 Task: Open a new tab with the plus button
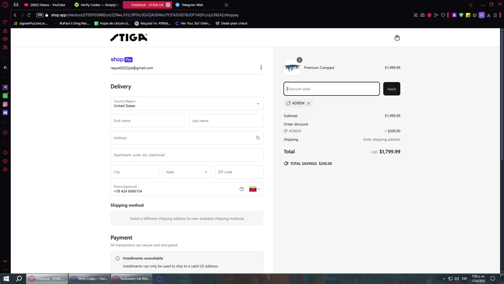coord(226,5)
